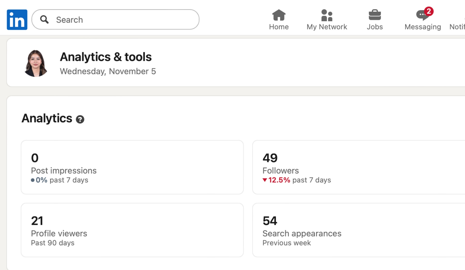Click the LinkedIn logo icon
Image resolution: width=465 pixels, height=270 pixels.
pyautogui.click(x=17, y=20)
